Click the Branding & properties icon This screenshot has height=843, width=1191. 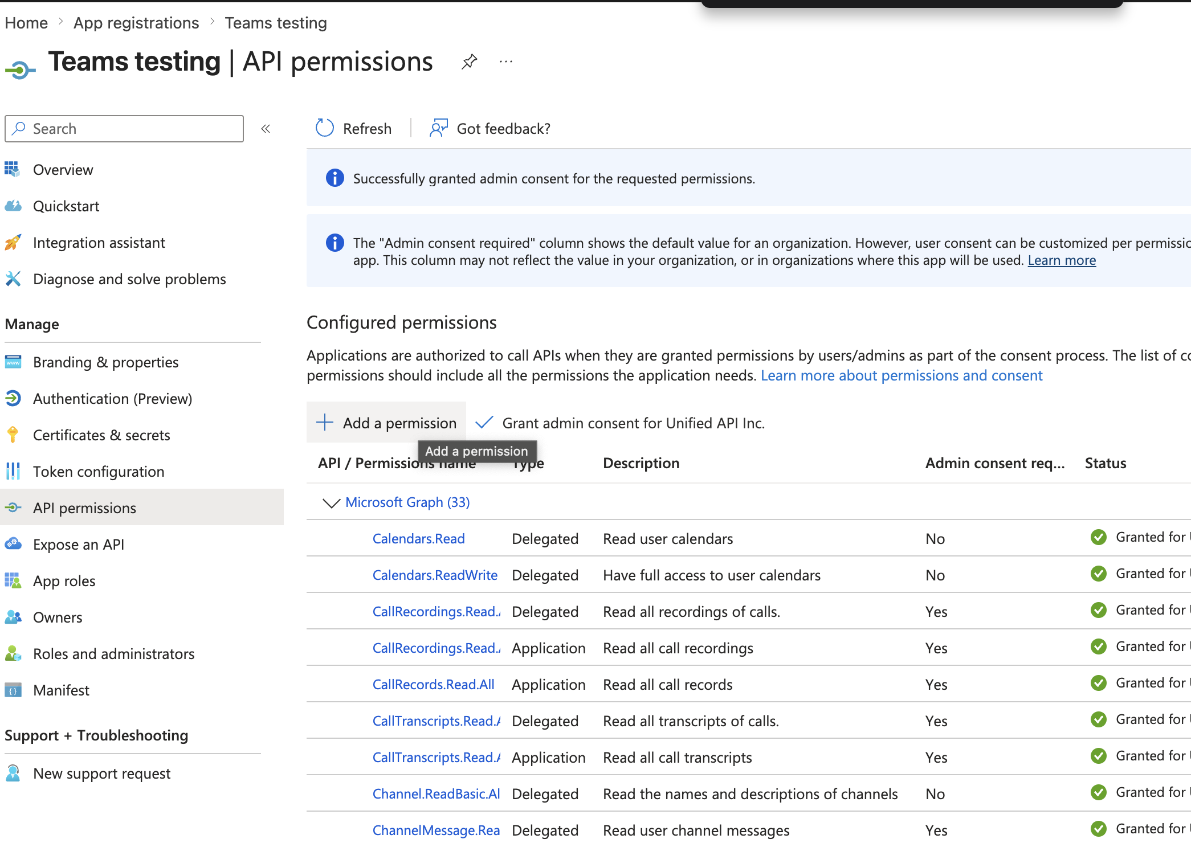(x=13, y=362)
